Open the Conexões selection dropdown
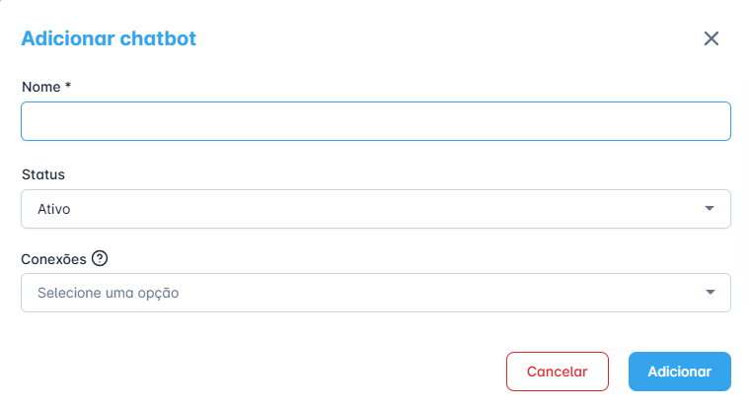This screenshot has width=749, height=406. tap(376, 293)
